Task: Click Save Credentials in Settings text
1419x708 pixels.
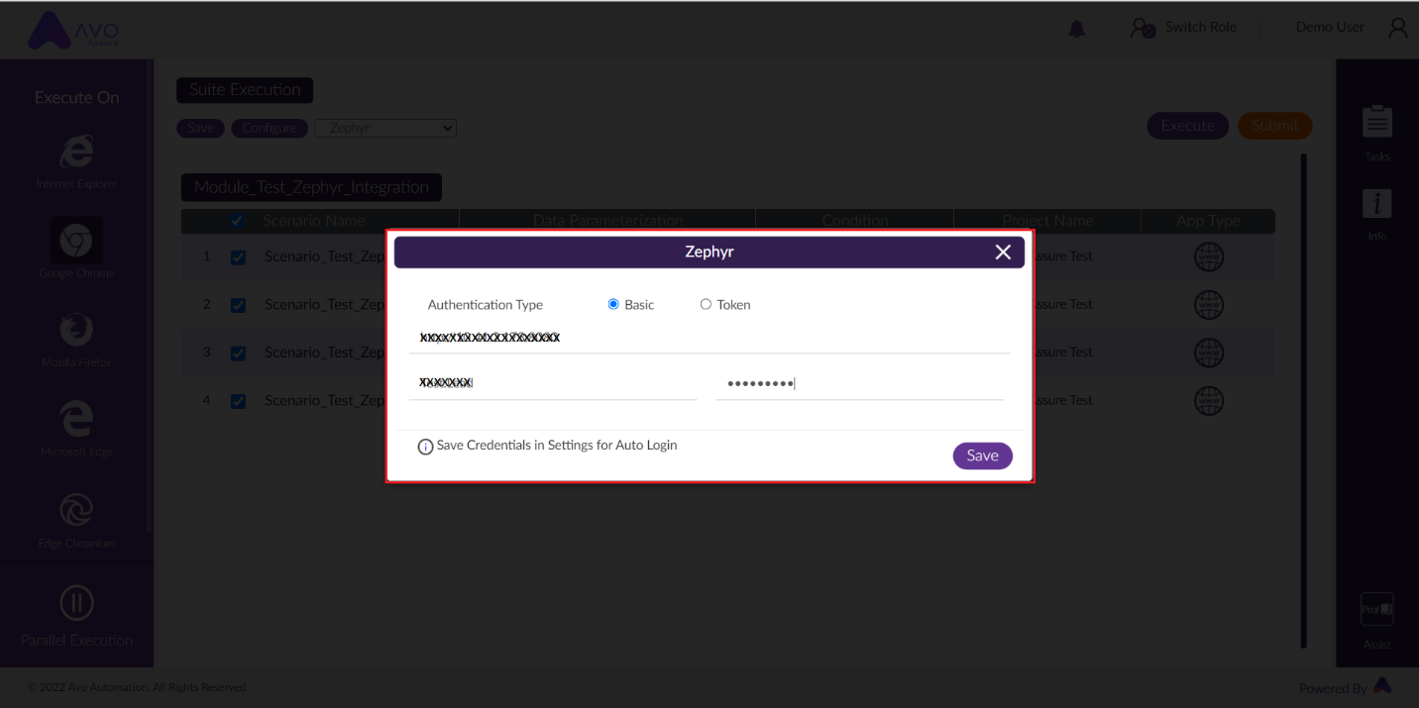Action: [x=557, y=446]
